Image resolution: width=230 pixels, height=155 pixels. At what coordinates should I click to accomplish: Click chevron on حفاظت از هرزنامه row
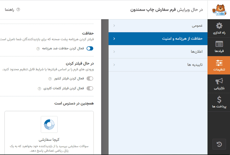114,39
